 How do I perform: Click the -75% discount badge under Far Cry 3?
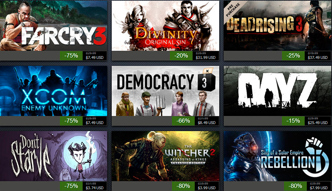pos(71,56)
